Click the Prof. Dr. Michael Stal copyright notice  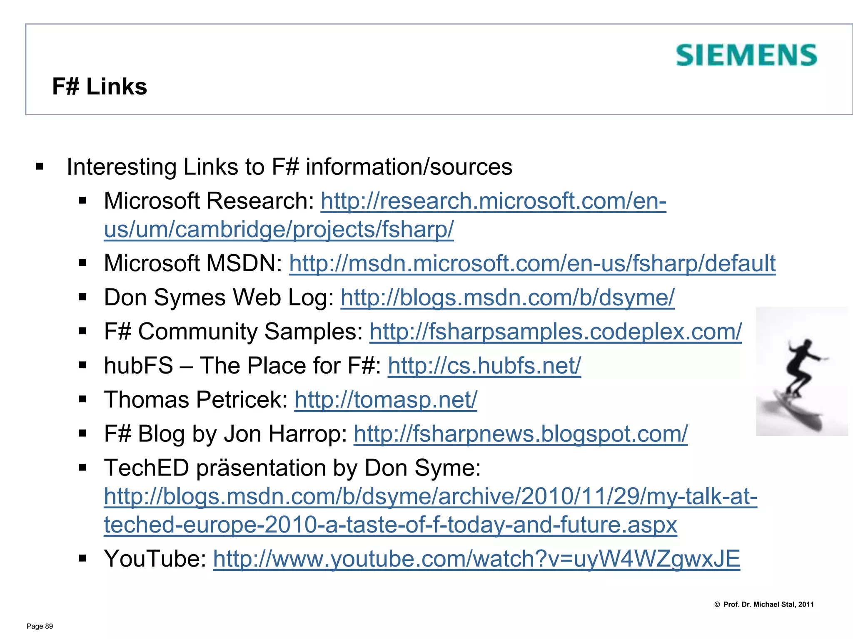[x=764, y=604]
